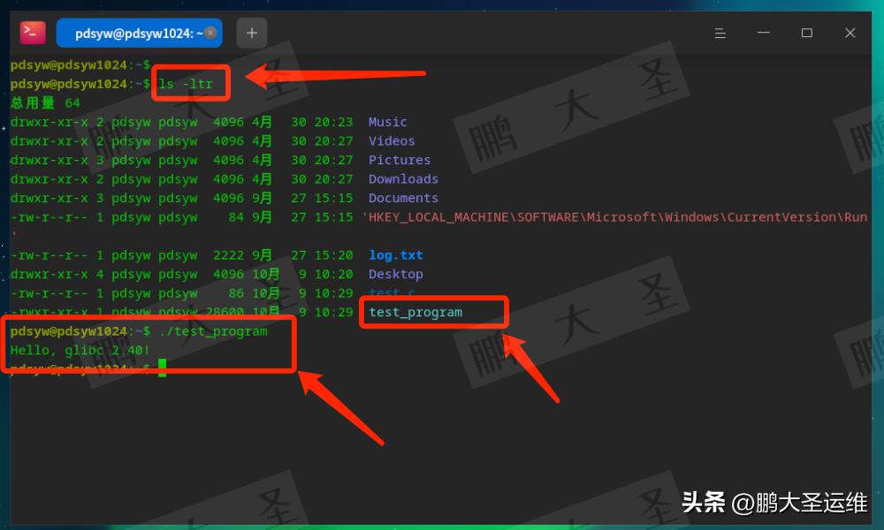
Task: Click the 'Hello, glibc 2.40!' output line
Action: [x=80, y=351]
